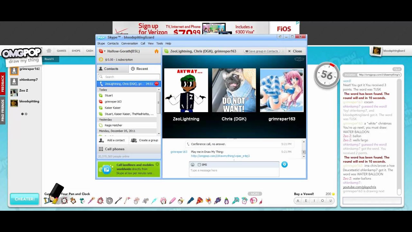Viewport: 412px width, 232px height.
Task: Select the active ZeoLightning call row
Action: pyautogui.click(x=128, y=84)
